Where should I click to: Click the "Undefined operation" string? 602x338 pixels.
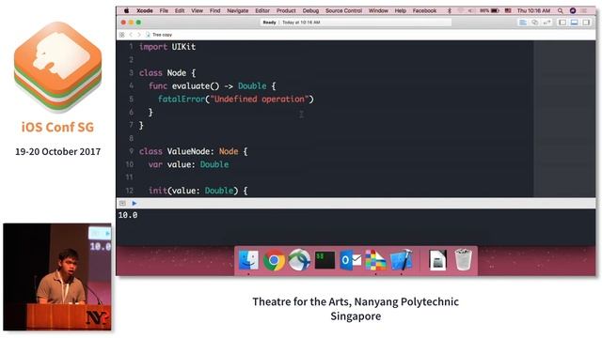click(260, 99)
